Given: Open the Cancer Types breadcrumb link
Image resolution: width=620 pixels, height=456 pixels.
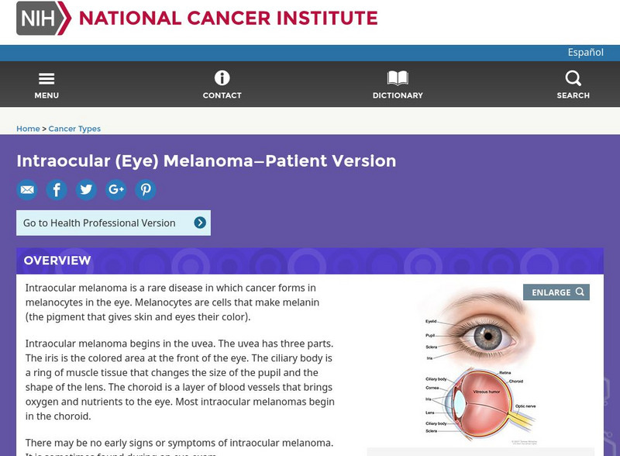Looking at the screenshot, I should [74, 128].
